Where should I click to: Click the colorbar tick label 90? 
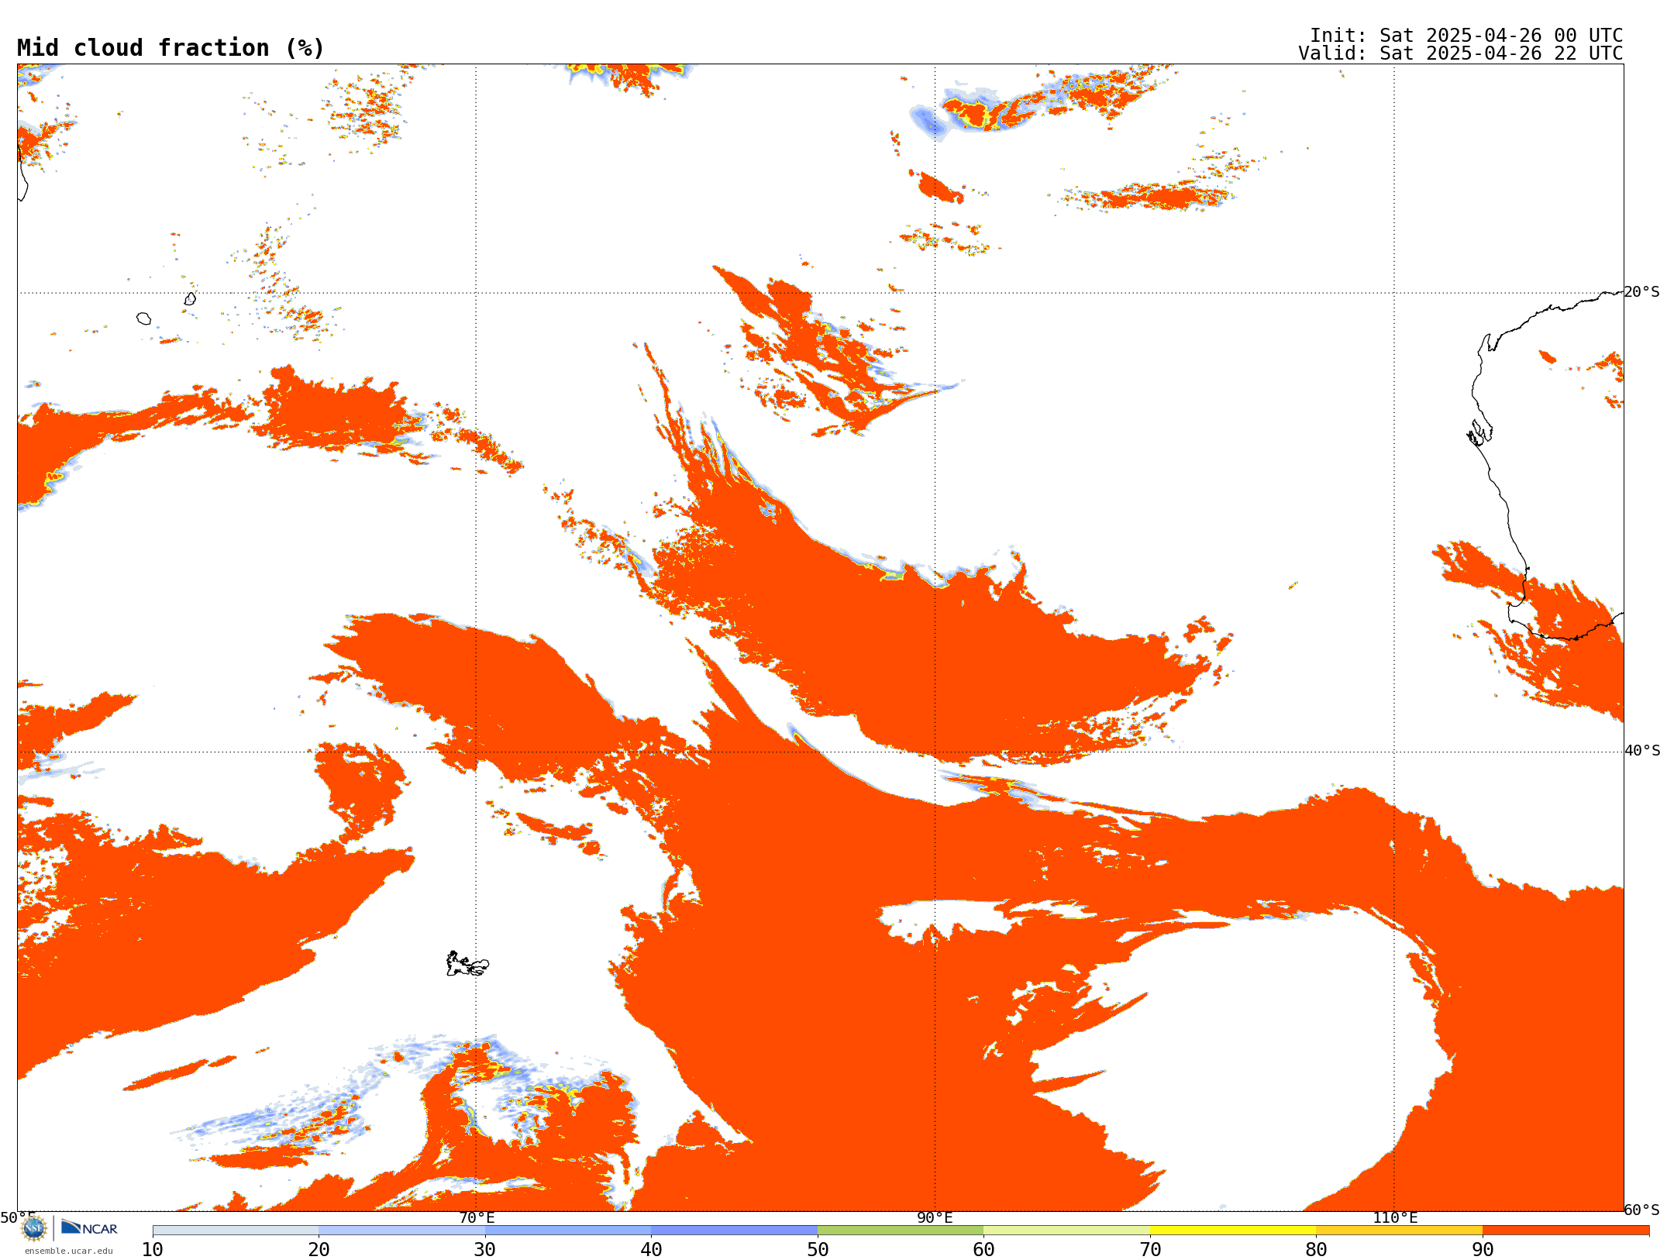pyautogui.click(x=1483, y=1250)
